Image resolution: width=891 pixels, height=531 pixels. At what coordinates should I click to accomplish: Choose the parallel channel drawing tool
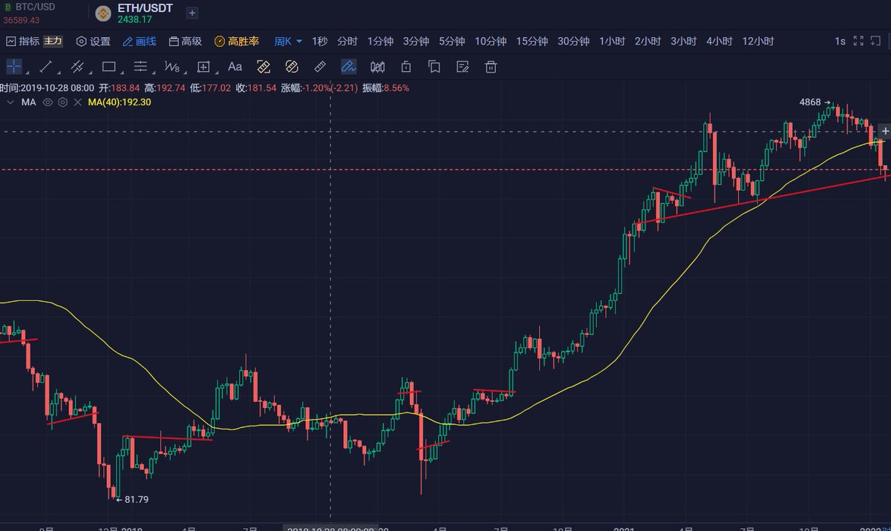click(76, 67)
